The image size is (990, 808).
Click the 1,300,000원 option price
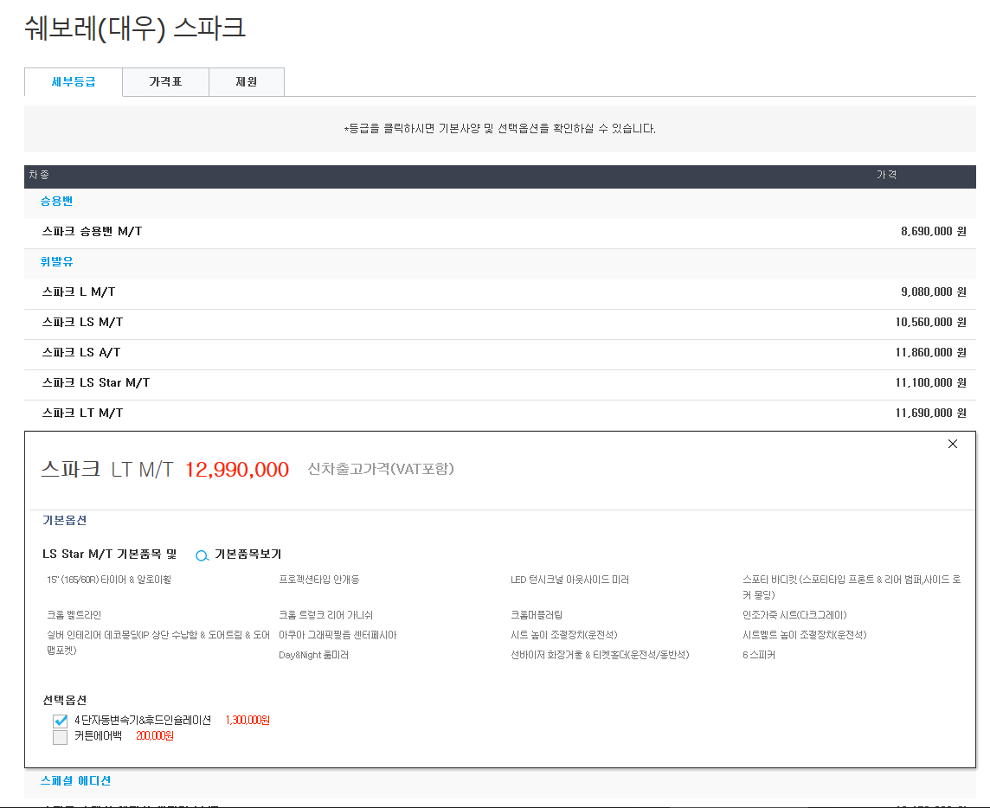(247, 721)
